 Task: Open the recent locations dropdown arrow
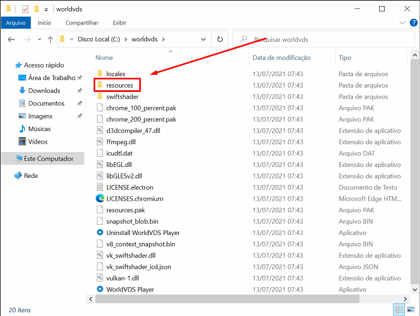pos(39,39)
